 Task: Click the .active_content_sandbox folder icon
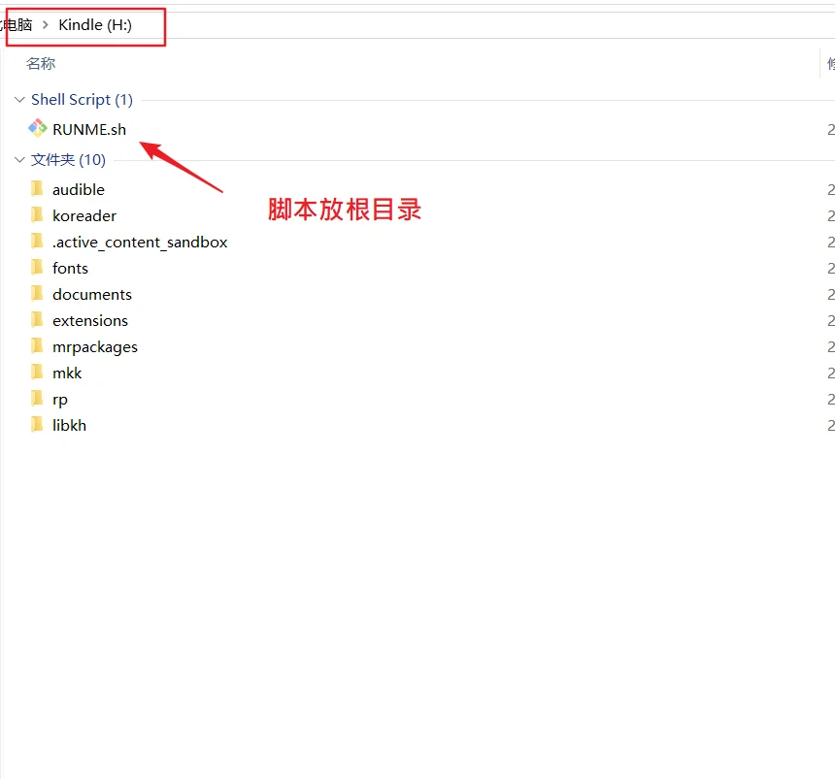37,241
